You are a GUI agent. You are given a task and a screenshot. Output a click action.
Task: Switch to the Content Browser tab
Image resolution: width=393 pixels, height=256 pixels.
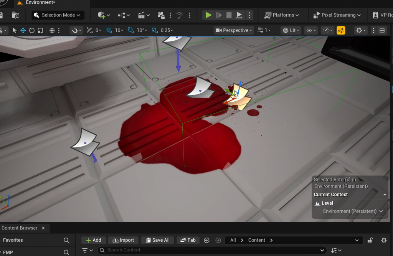click(x=20, y=228)
